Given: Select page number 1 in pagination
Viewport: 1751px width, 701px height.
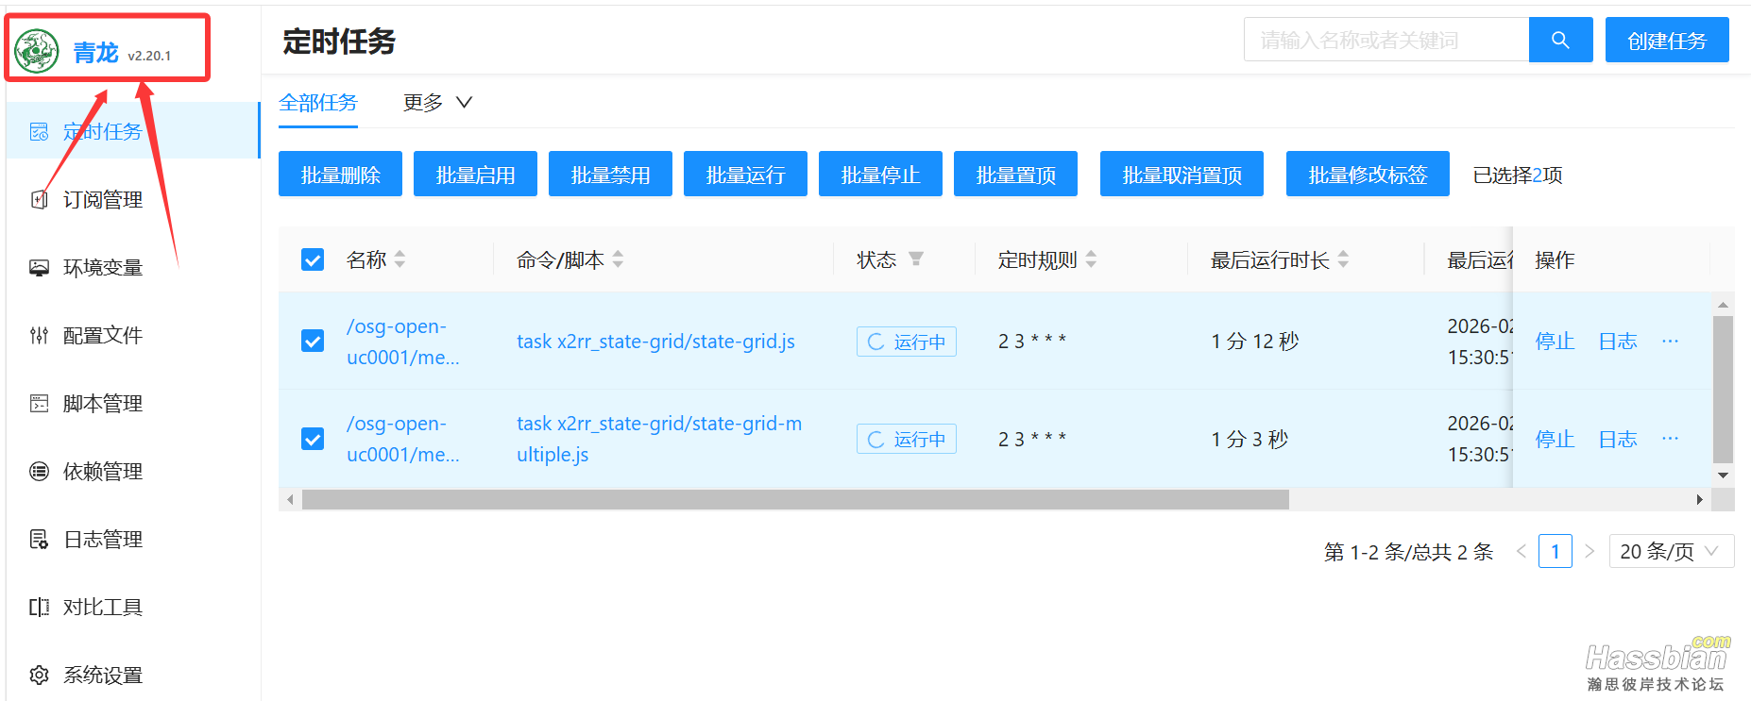Looking at the screenshot, I should (x=1555, y=551).
